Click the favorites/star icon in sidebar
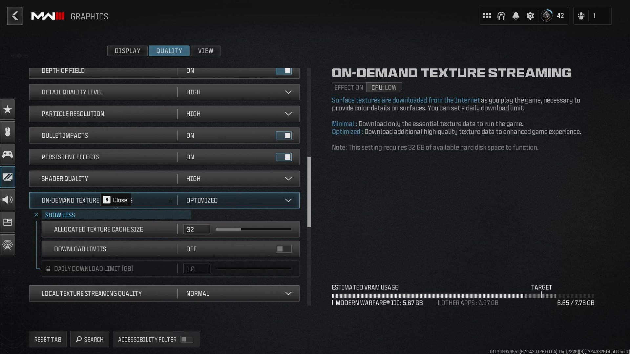Viewport: 630px width, 354px height. click(7, 109)
